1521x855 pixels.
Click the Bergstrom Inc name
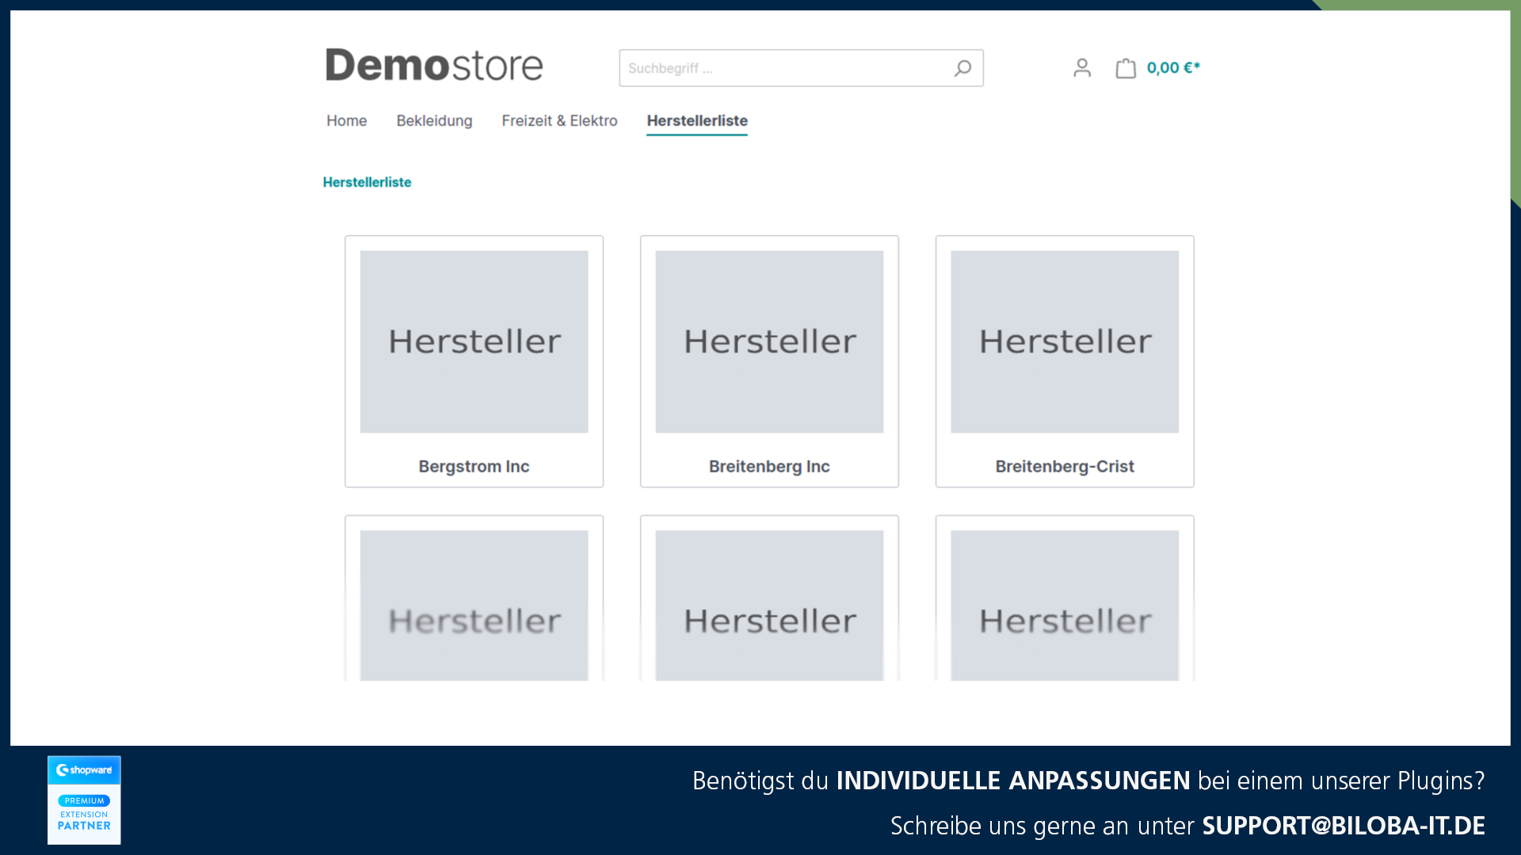pos(474,466)
